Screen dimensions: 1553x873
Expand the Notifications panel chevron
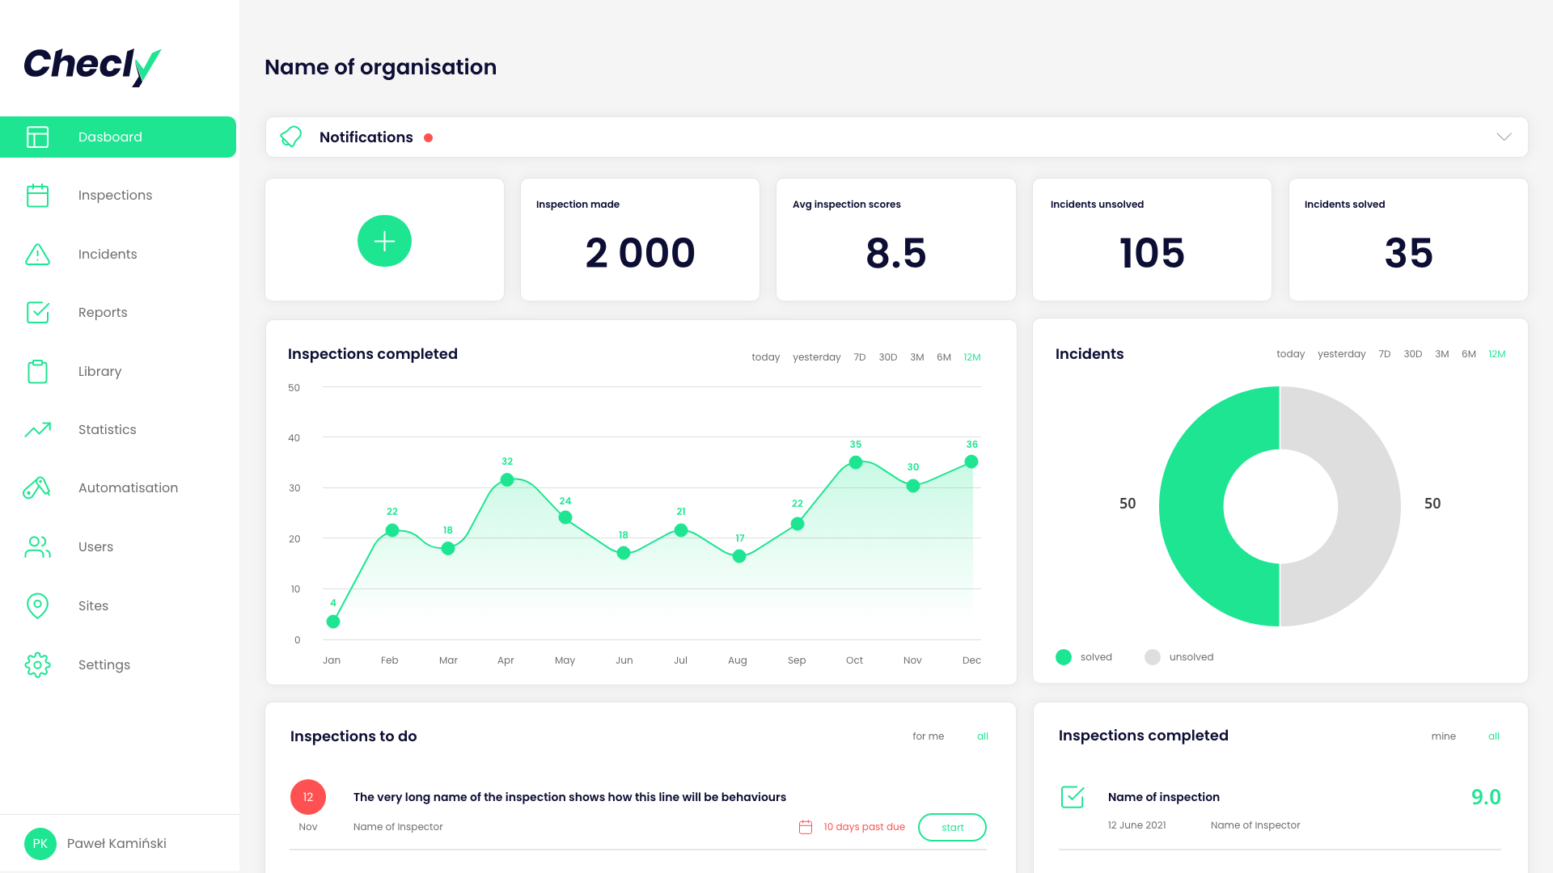pyautogui.click(x=1504, y=137)
